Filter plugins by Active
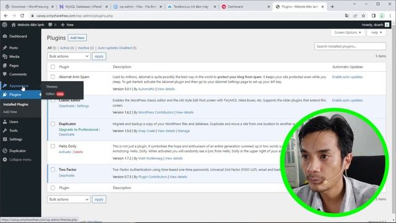 [x=67, y=48]
